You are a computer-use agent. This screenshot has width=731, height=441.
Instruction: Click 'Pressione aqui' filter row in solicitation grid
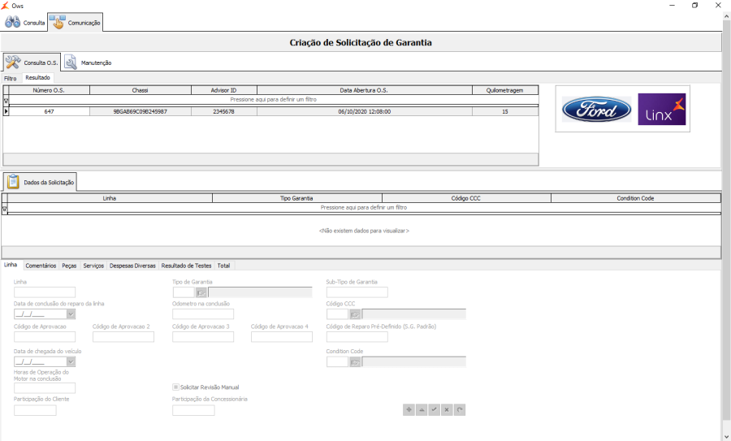364,207
